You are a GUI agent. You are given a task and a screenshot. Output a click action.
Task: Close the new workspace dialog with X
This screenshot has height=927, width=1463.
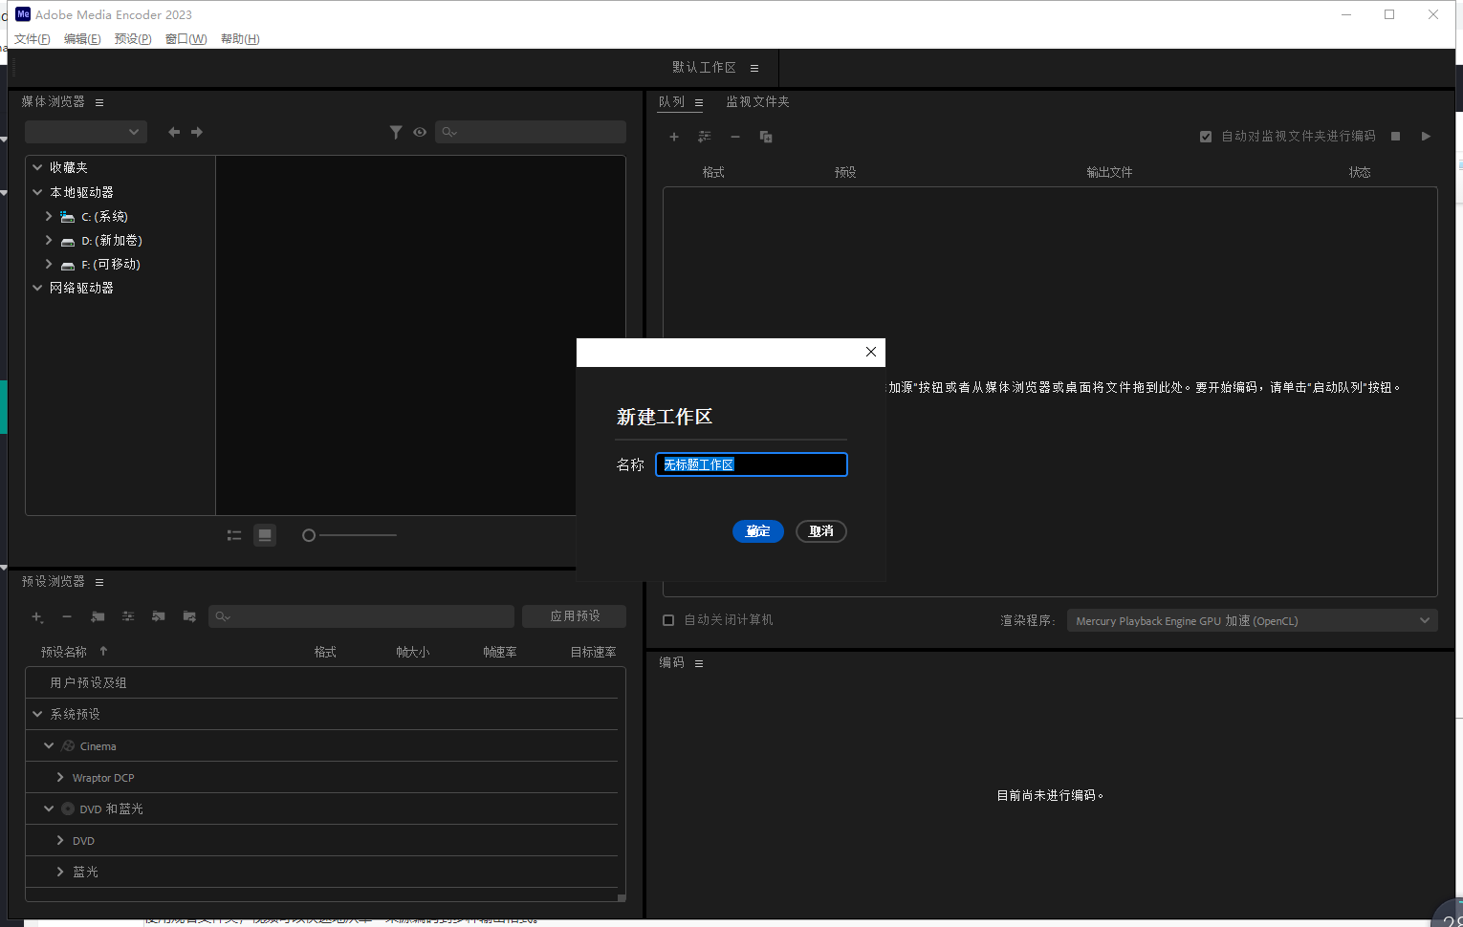pyautogui.click(x=871, y=352)
